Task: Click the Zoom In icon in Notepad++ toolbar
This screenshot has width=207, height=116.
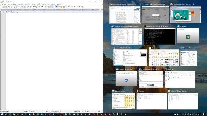Action: (39, 7)
